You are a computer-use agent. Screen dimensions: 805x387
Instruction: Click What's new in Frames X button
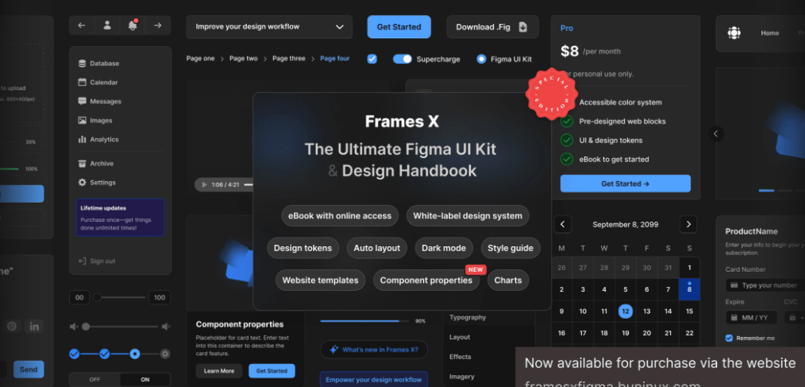click(374, 350)
